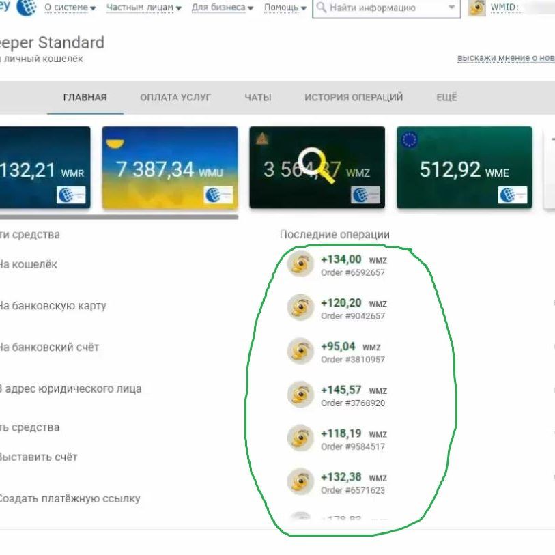Expand the 'Для бизнеса' dropdown menu
The height and width of the screenshot is (555, 555).
[x=223, y=8]
